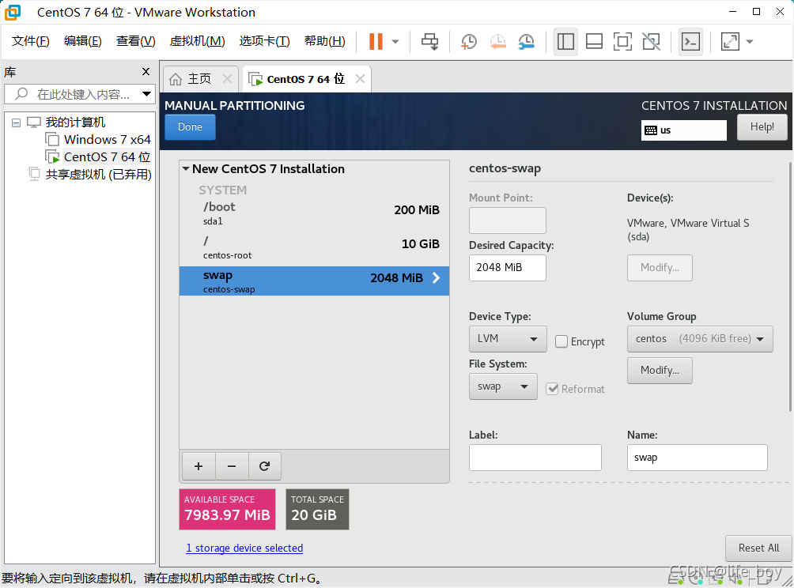The width and height of the screenshot is (794, 588).
Task: Switch to Unity mode
Action: [651, 42]
